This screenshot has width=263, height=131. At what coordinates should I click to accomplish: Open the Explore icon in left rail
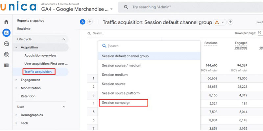pyautogui.click(x=6, y=44)
